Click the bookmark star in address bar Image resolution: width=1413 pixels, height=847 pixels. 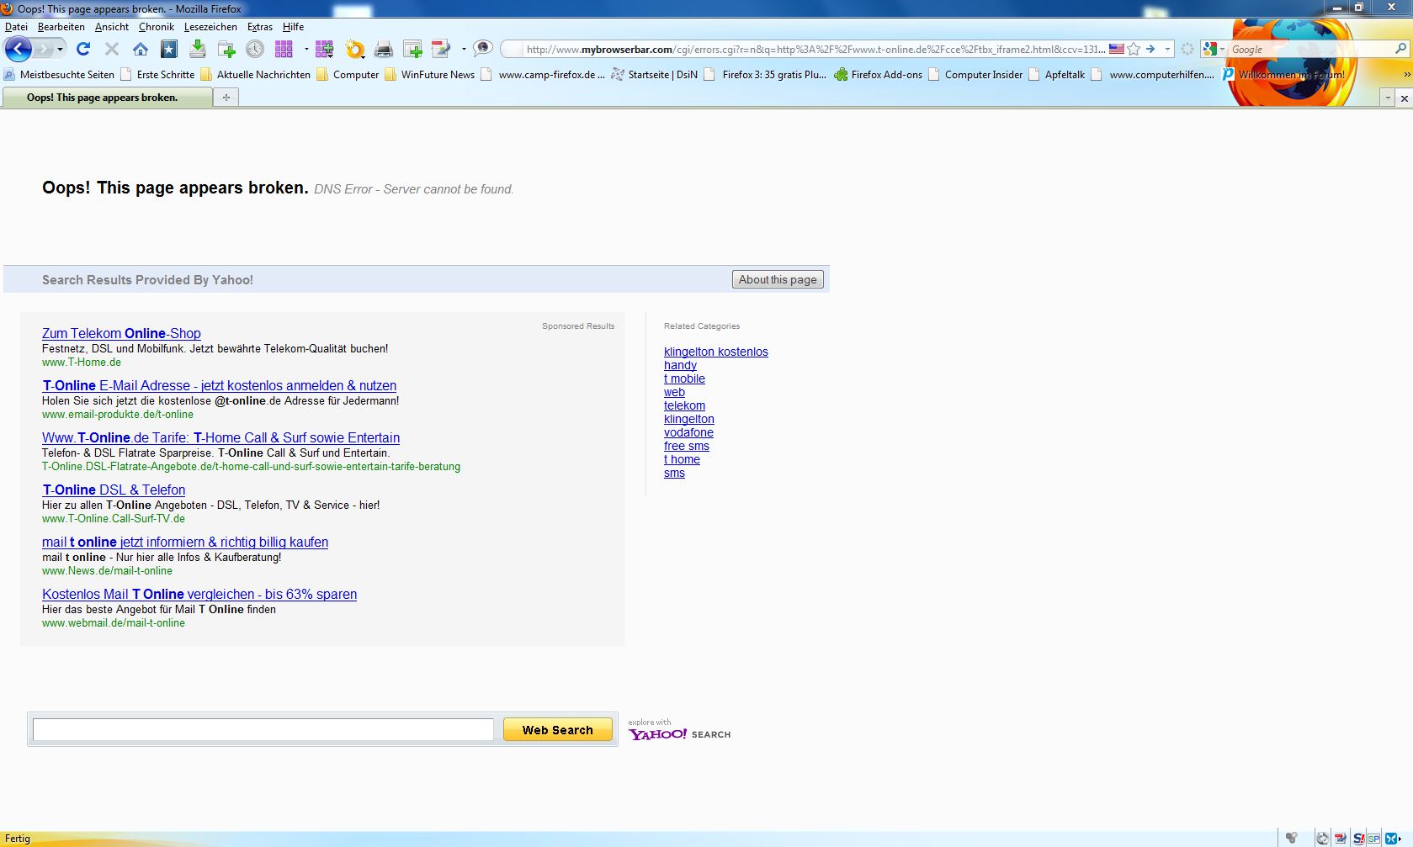[x=1134, y=50]
